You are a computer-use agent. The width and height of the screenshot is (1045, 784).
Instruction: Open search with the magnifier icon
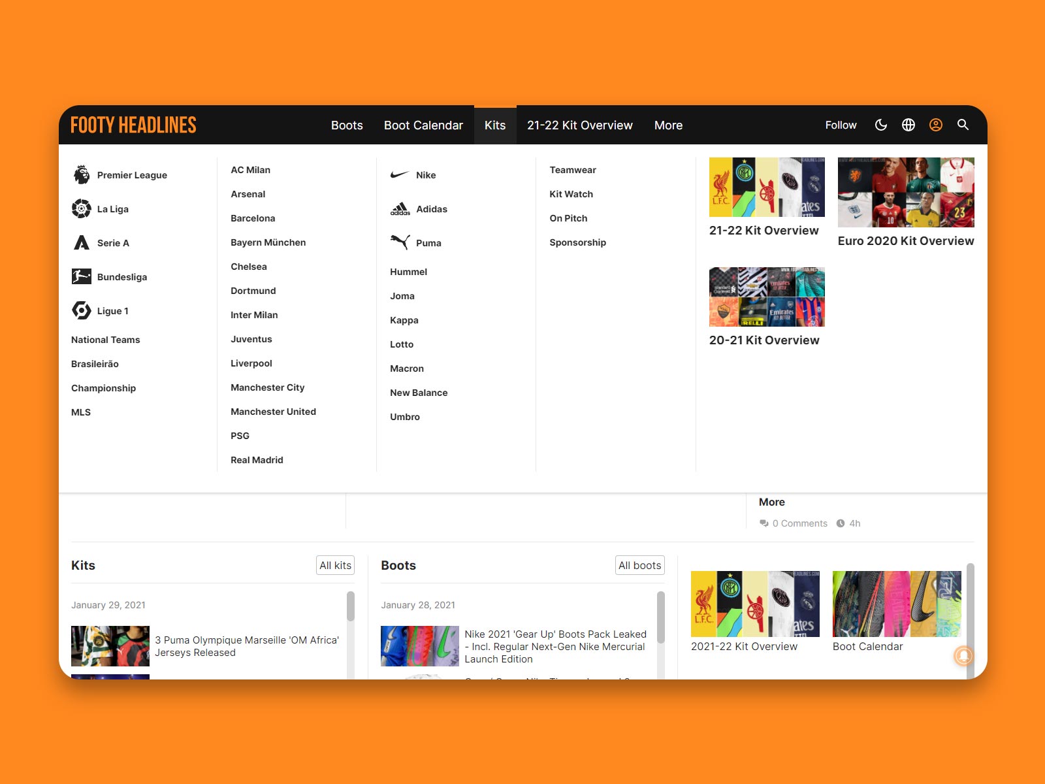(963, 124)
